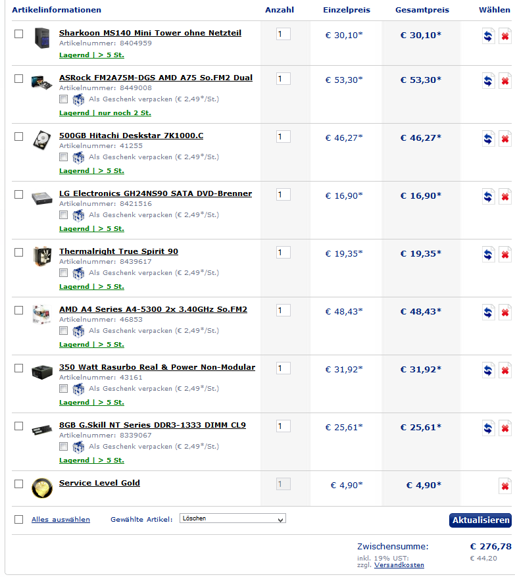Click refresh icon for Sharkoon MS140 row

tap(488, 36)
